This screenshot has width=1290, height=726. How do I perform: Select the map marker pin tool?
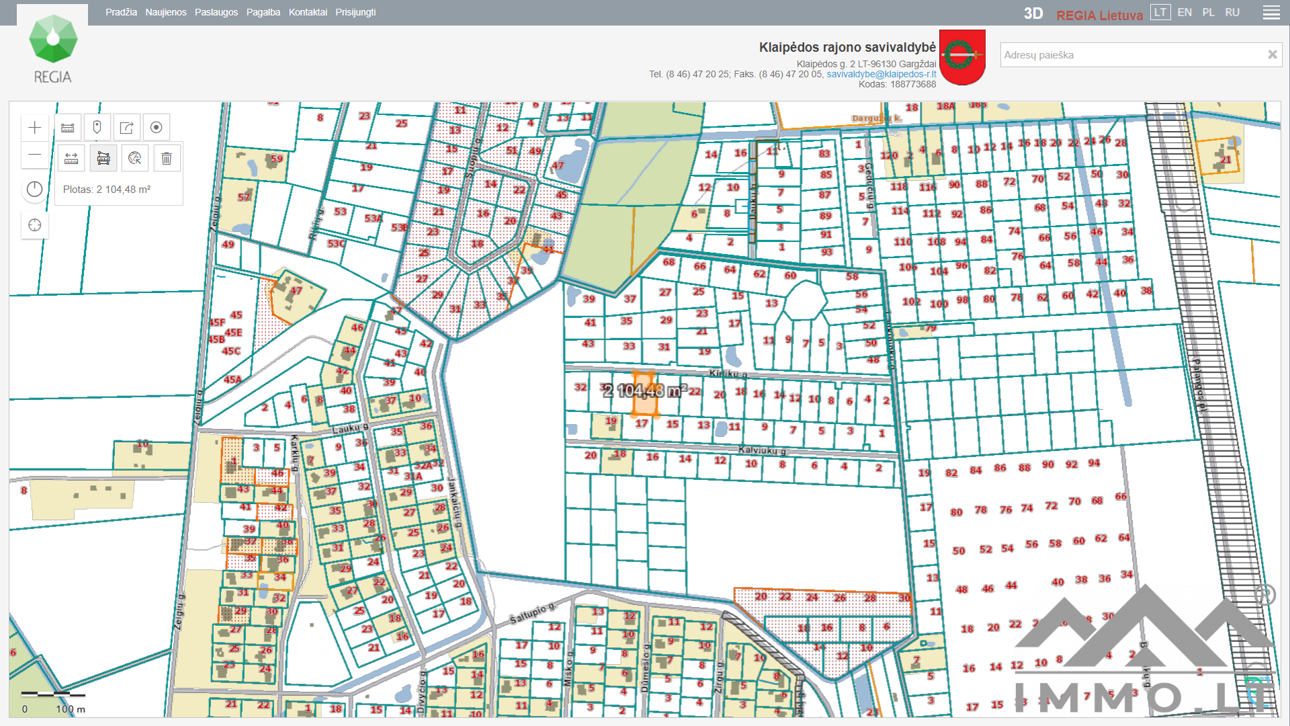(x=97, y=128)
